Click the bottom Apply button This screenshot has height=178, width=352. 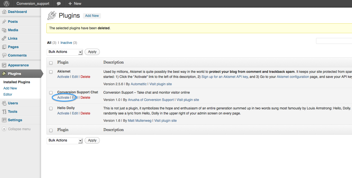click(x=92, y=140)
